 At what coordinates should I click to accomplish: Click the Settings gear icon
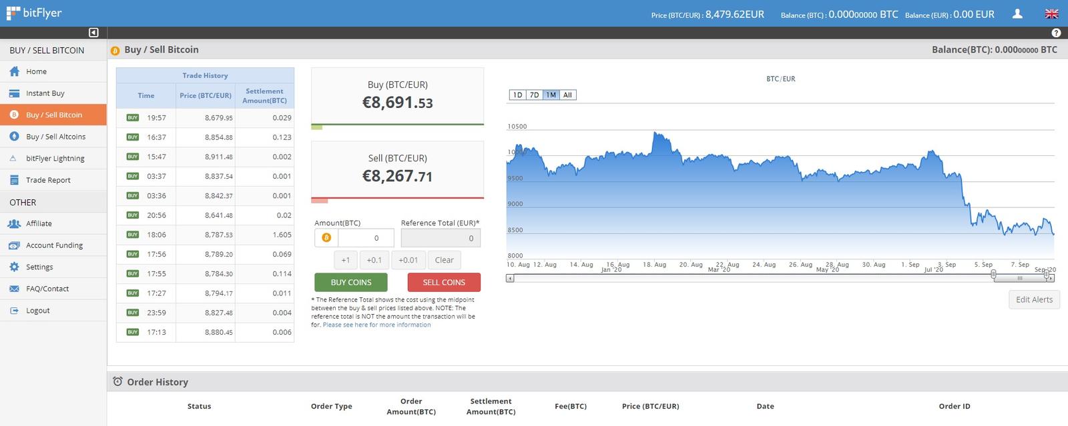tap(14, 267)
